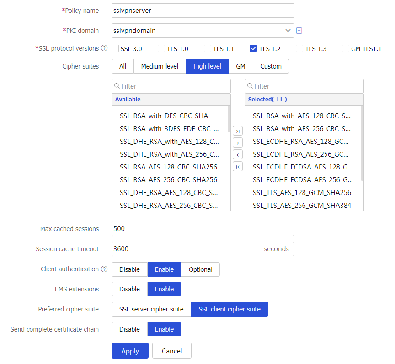This screenshot has height=364, width=395.
Task: Set Client authentication to Optional
Action: (201, 269)
